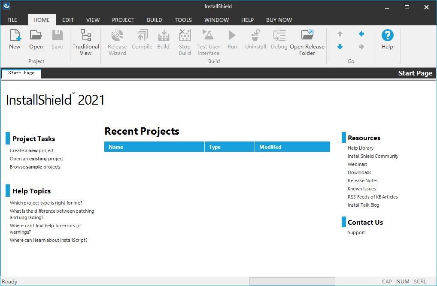
Task: Minimize the InstallShield window
Action: pyautogui.click(x=387, y=7)
